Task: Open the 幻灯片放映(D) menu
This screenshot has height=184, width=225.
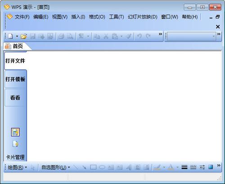Action: 143,17
